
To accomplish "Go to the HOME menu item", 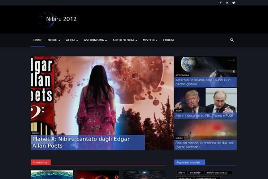I will coord(38,40).
